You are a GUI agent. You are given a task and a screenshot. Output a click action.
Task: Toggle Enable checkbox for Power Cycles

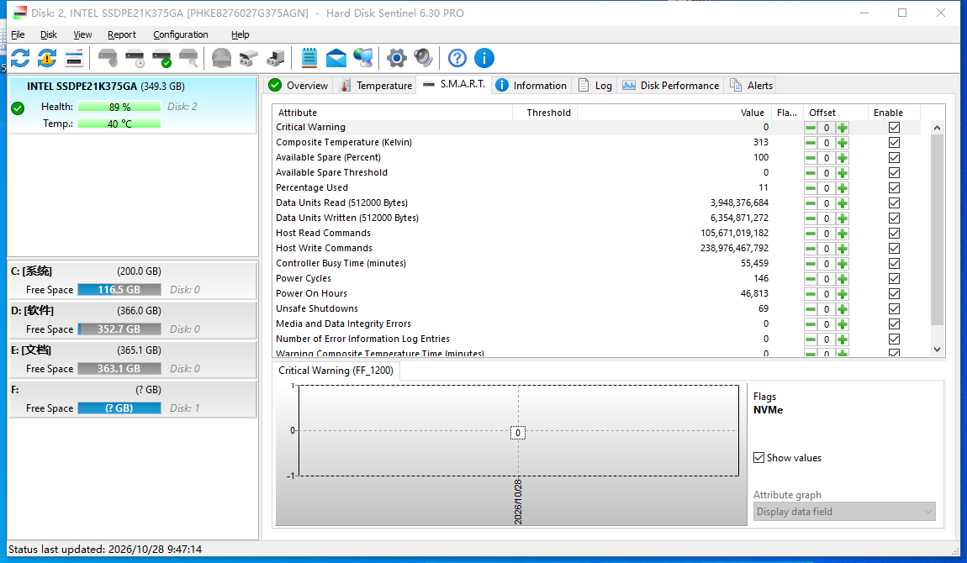click(x=894, y=278)
